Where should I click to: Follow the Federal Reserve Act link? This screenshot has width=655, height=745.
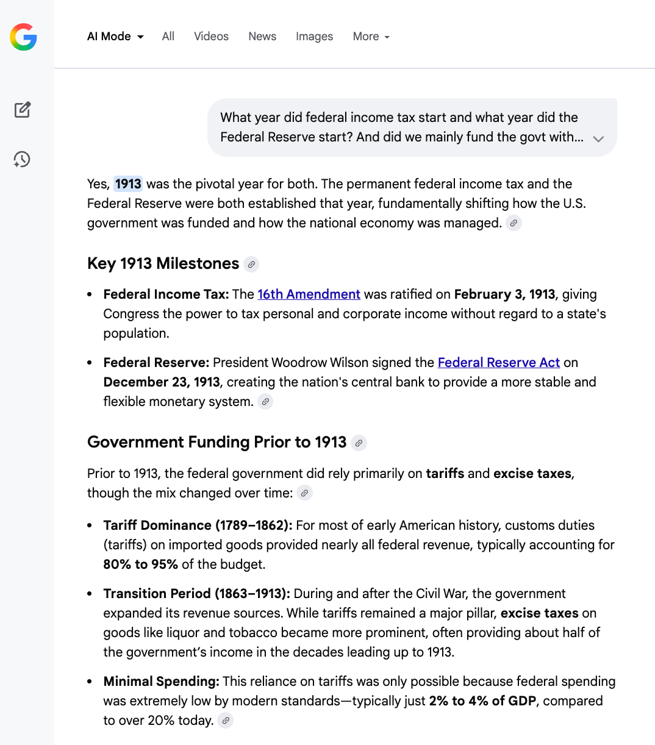tap(498, 363)
